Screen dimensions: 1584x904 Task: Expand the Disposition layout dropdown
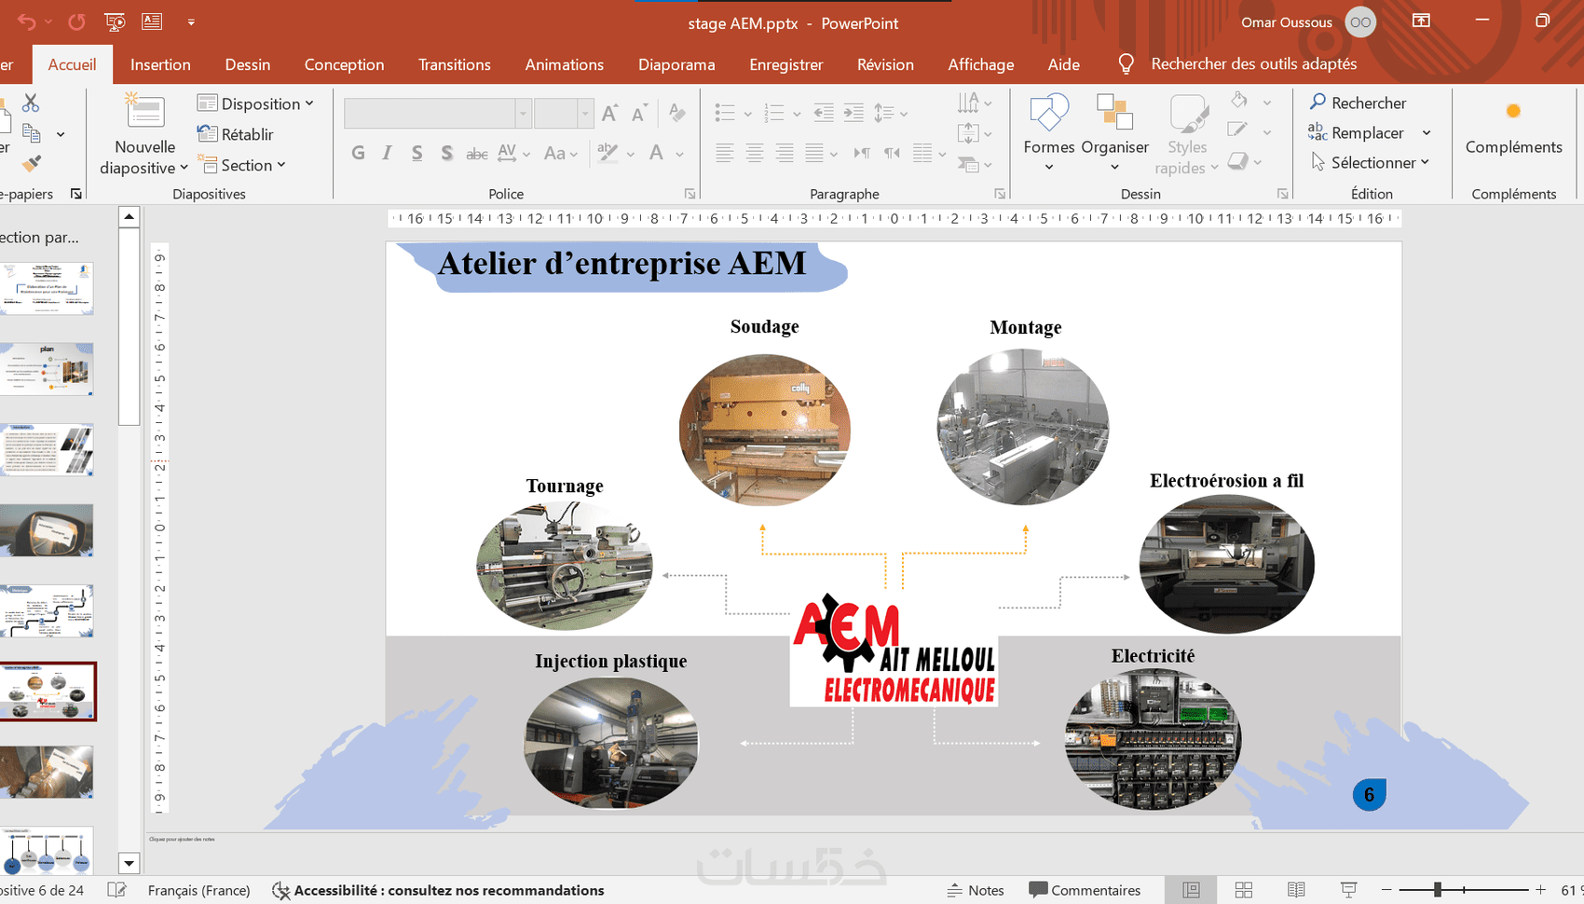pyautogui.click(x=255, y=103)
